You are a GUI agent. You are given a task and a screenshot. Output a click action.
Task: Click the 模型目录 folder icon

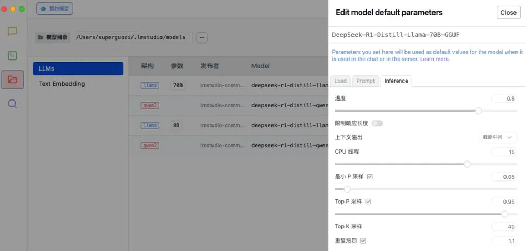point(40,38)
